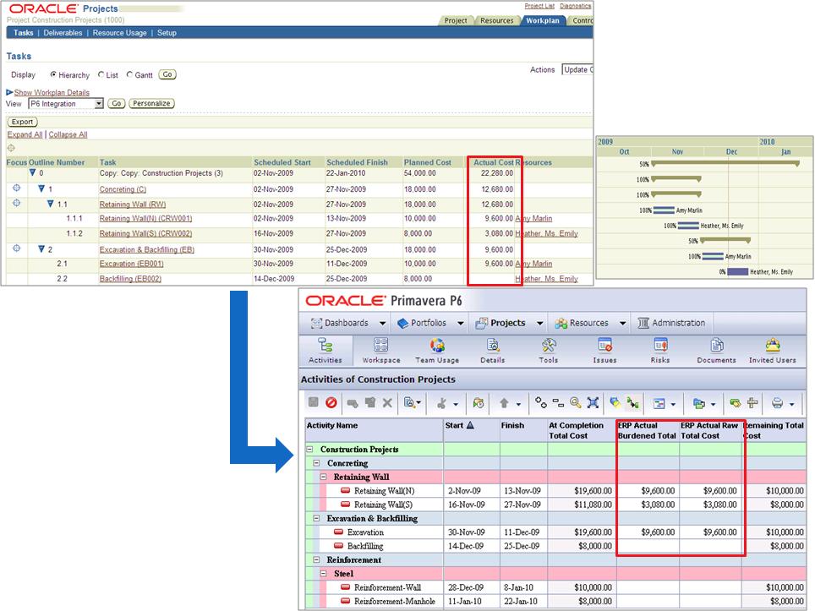Click the blue fit-to-screen arrows icon
The image size is (815, 611).
[x=593, y=402]
